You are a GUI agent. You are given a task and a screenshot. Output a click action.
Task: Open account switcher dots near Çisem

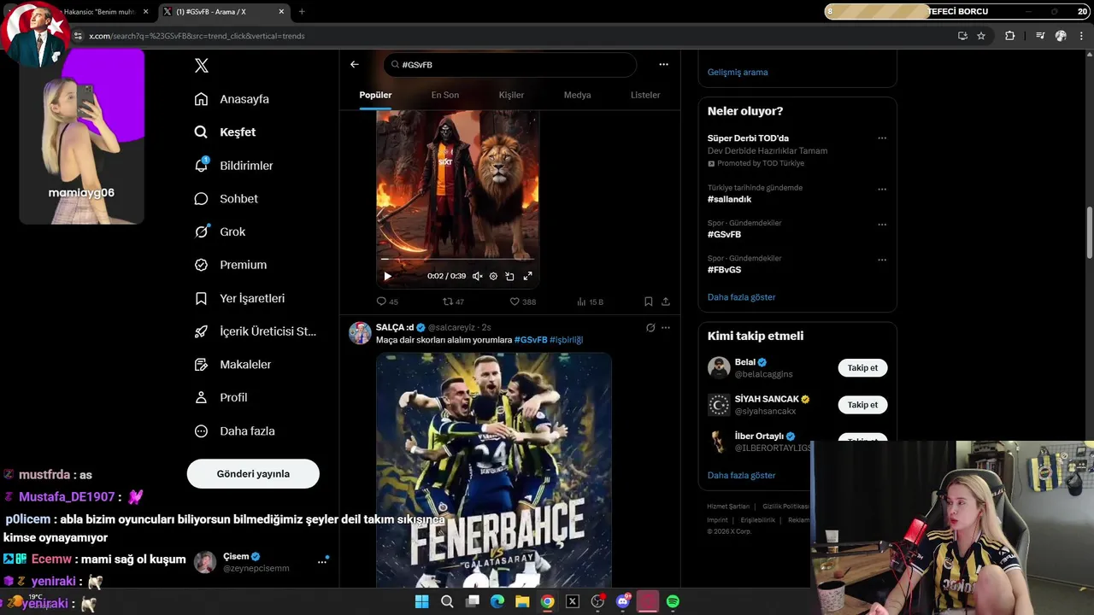point(322,561)
